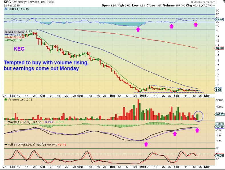The height and width of the screenshot is (170, 225).
Task: Click the Close 1.97 value in header
Action: tap(154, 5)
